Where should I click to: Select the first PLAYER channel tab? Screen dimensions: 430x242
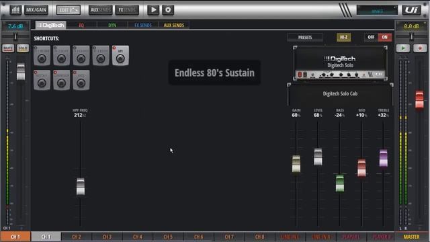[351, 237]
